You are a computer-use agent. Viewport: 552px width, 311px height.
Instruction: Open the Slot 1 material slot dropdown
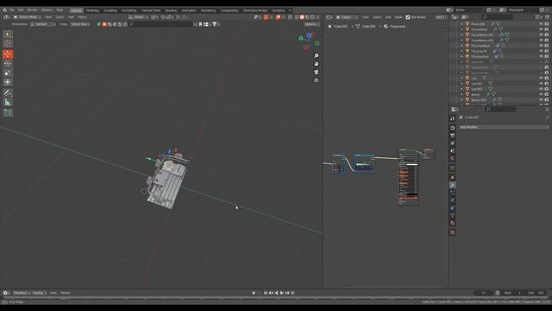tap(440, 17)
